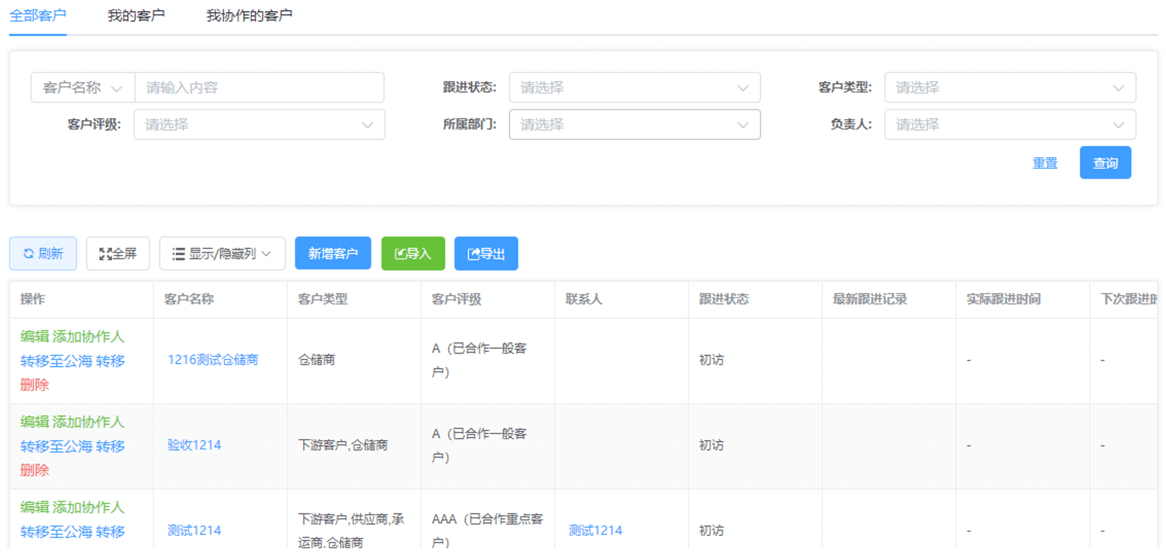Click 编辑 for 1216测试仓储商
This screenshot has height=554, width=1166.
(x=35, y=337)
